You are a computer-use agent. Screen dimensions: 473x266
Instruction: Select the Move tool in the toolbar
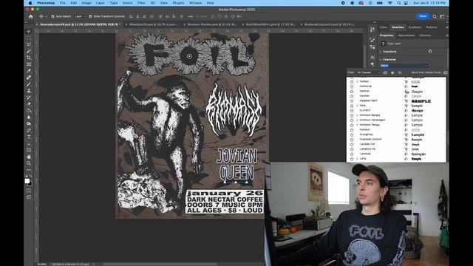point(29,31)
